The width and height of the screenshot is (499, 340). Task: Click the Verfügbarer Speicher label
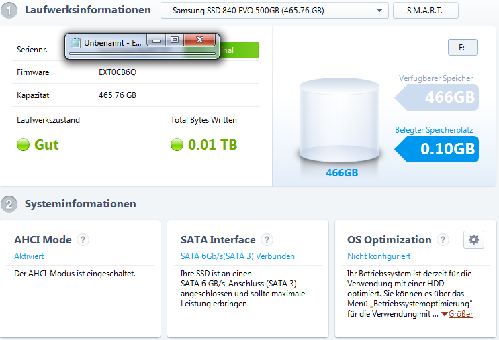point(436,78)
